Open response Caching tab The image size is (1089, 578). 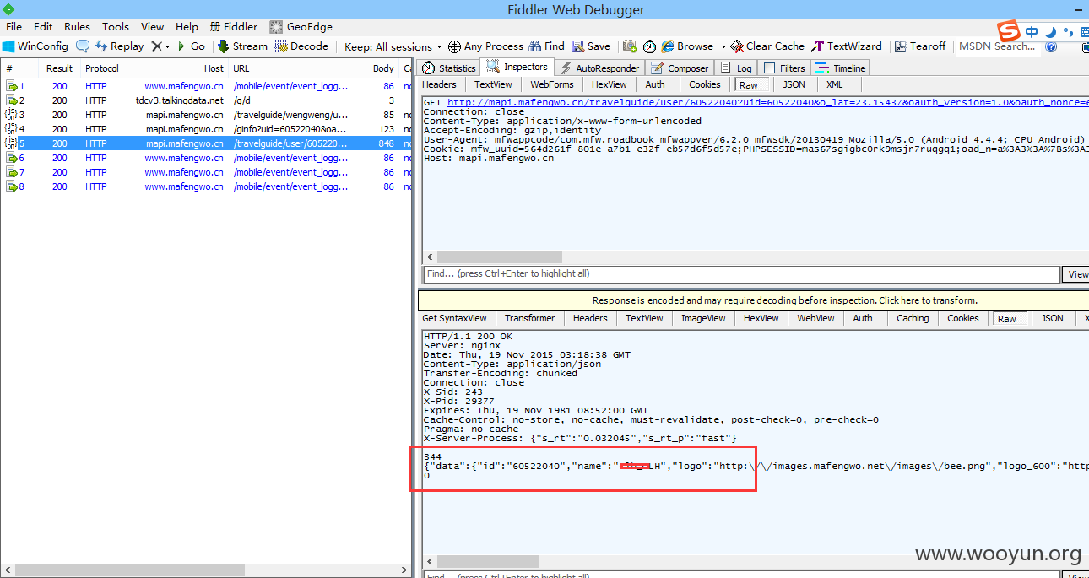coord(913,318)
